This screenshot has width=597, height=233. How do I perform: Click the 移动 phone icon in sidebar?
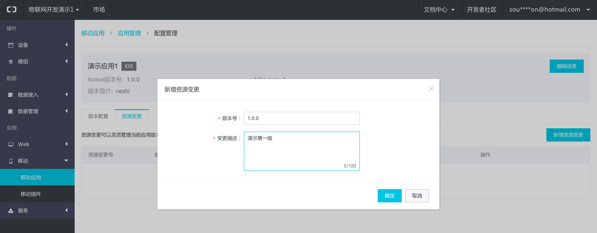click(x=11, y=161)
